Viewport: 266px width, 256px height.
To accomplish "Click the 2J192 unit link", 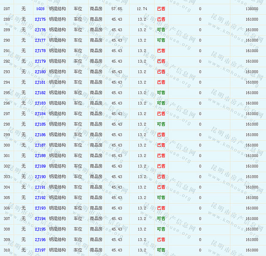I will (40, 198).
